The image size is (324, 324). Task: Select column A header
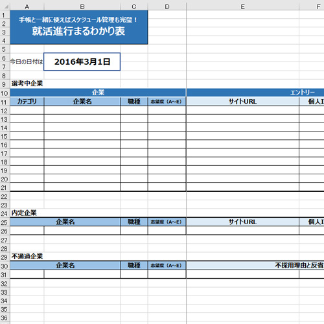coord(27,6)
